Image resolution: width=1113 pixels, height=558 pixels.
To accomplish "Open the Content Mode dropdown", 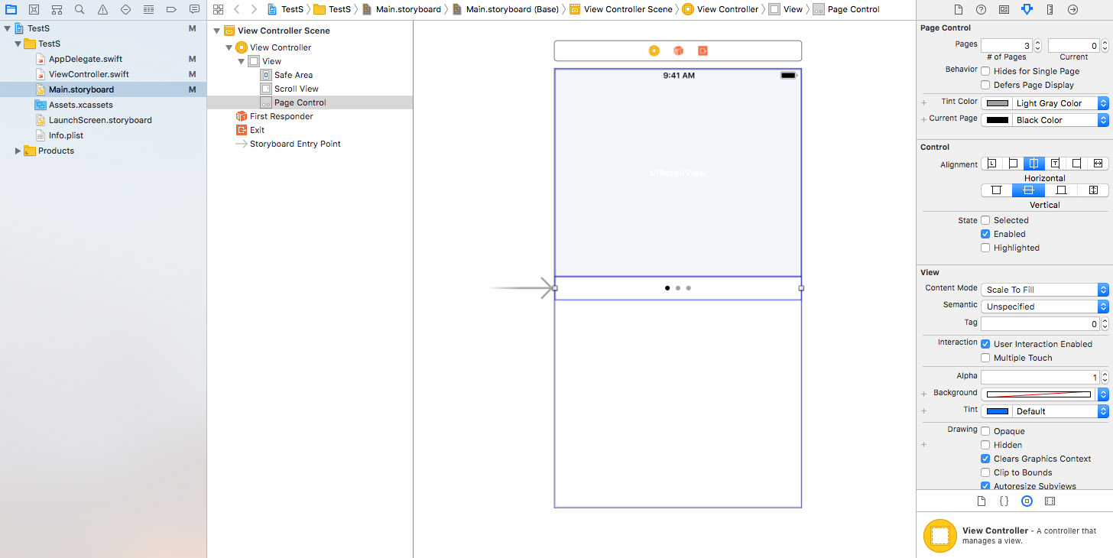I will 1044,290.
